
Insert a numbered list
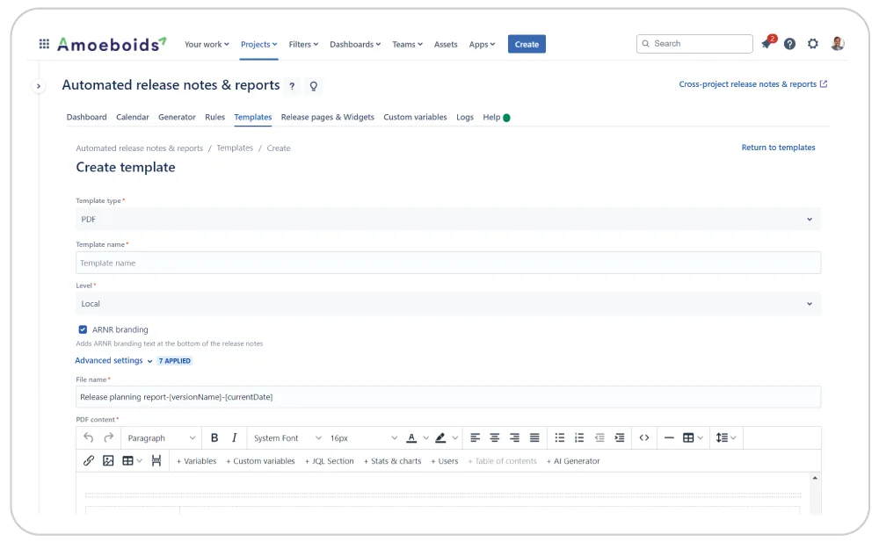click(x=579, y=437)
